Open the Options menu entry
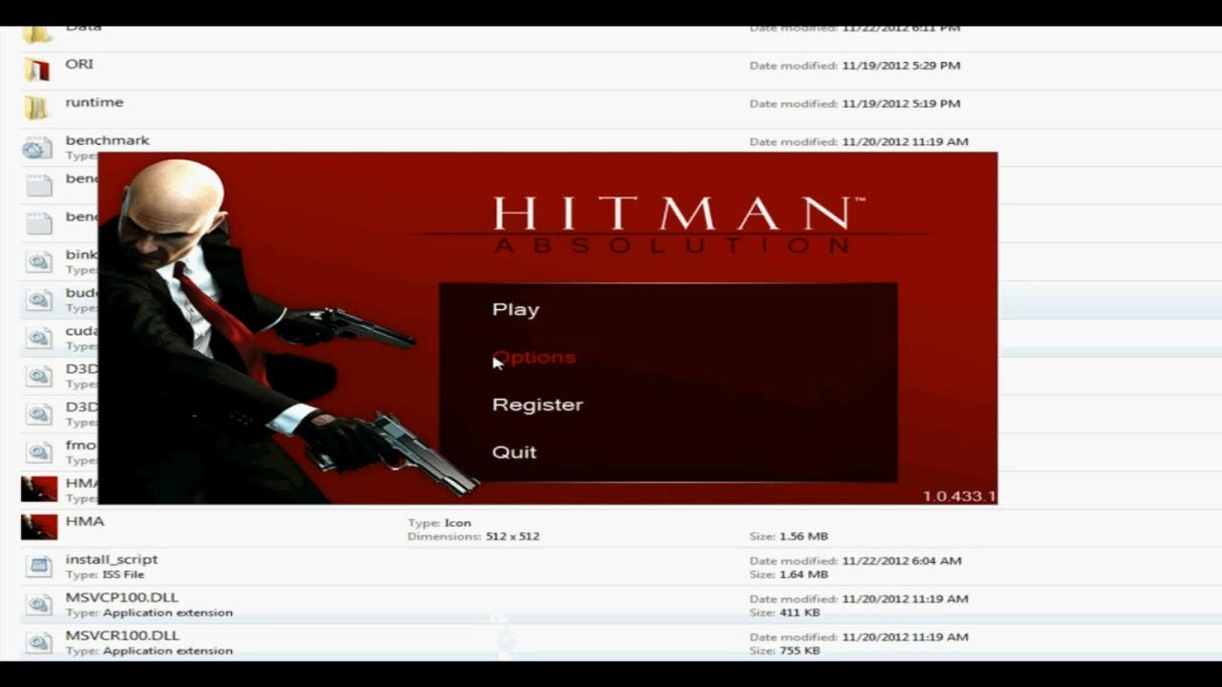Viewport: 1222px width, 687px height. click(534, 357)
